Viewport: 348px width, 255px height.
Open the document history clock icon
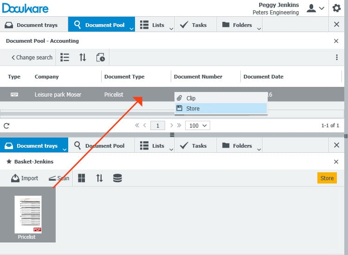pos(100,58)
